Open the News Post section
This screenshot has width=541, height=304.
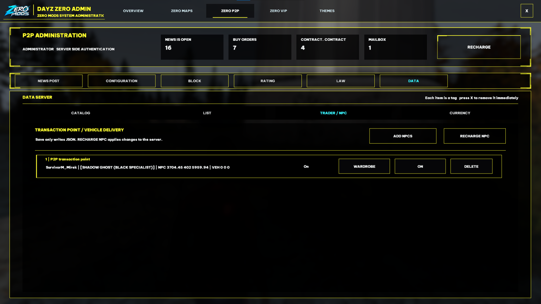tap(49, 81)
